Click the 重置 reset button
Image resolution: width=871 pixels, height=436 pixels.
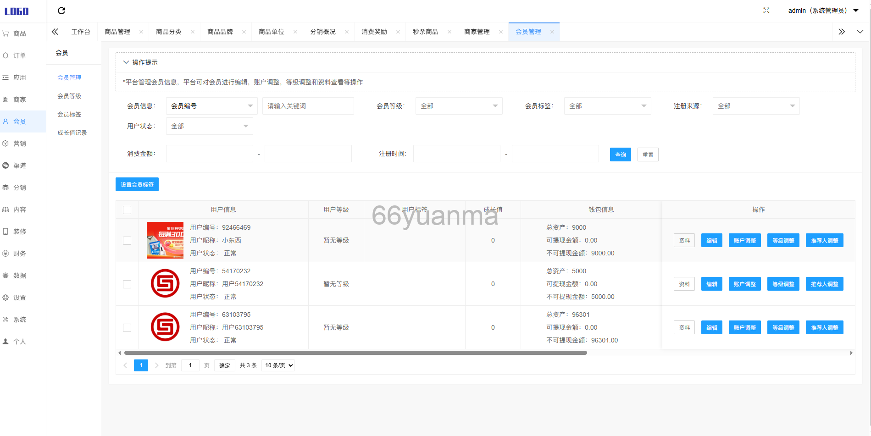coord(648,155)
